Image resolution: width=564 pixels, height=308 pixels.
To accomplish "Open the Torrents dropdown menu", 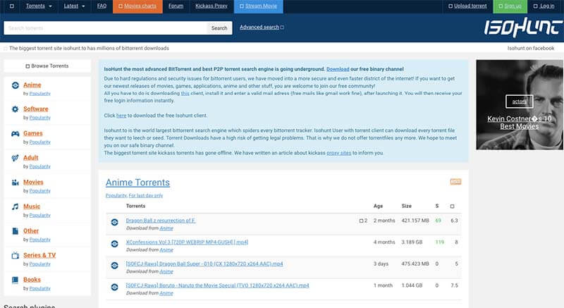I will [x=39, y=6].
